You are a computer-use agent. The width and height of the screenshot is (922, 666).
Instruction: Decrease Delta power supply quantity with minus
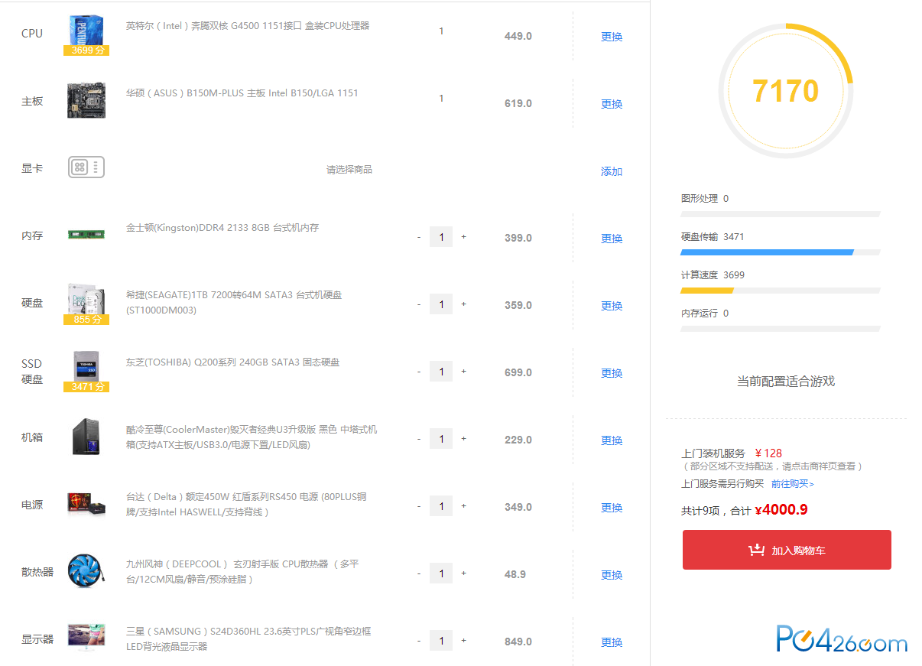tap(419, 506)
